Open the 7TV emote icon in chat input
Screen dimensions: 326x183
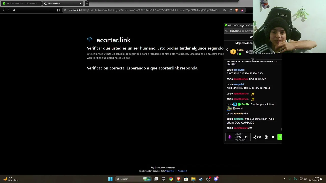tap(240, 137)
